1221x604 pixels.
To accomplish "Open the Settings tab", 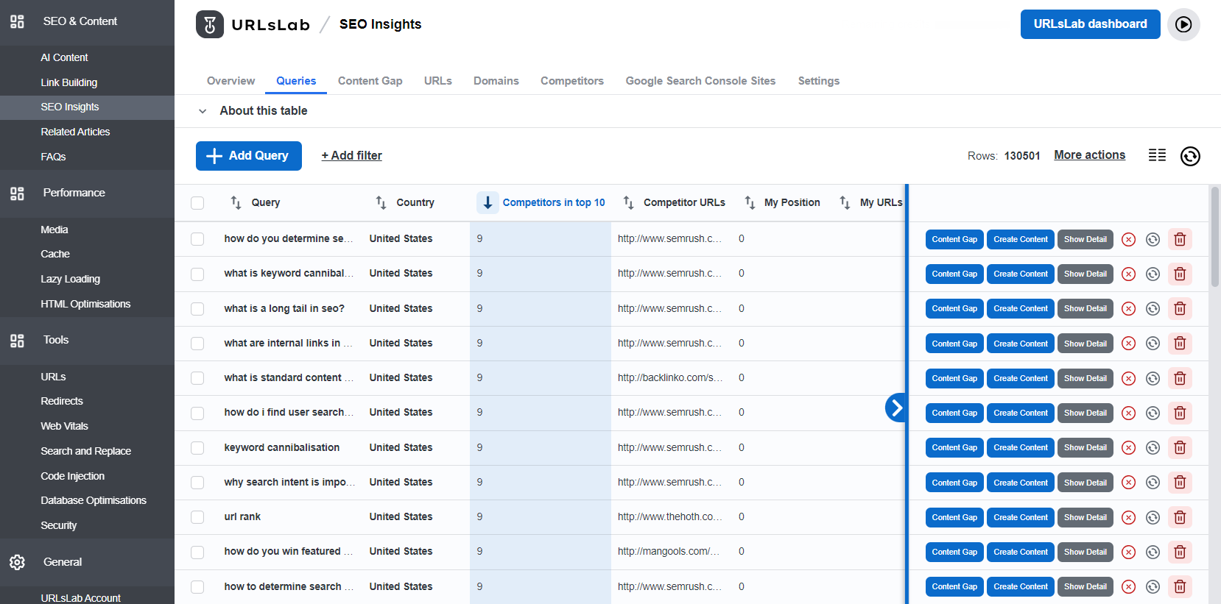I will point(819,81).
